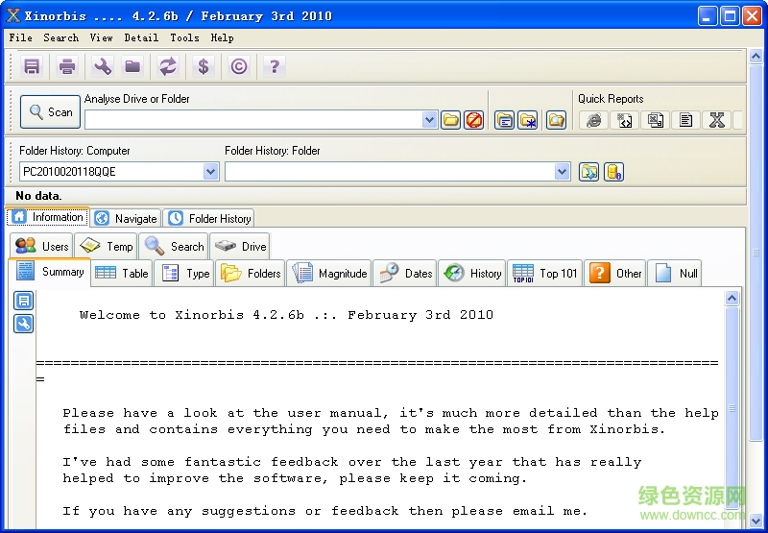
Task: Select the Magnitude tab
Action: [328, 274]
